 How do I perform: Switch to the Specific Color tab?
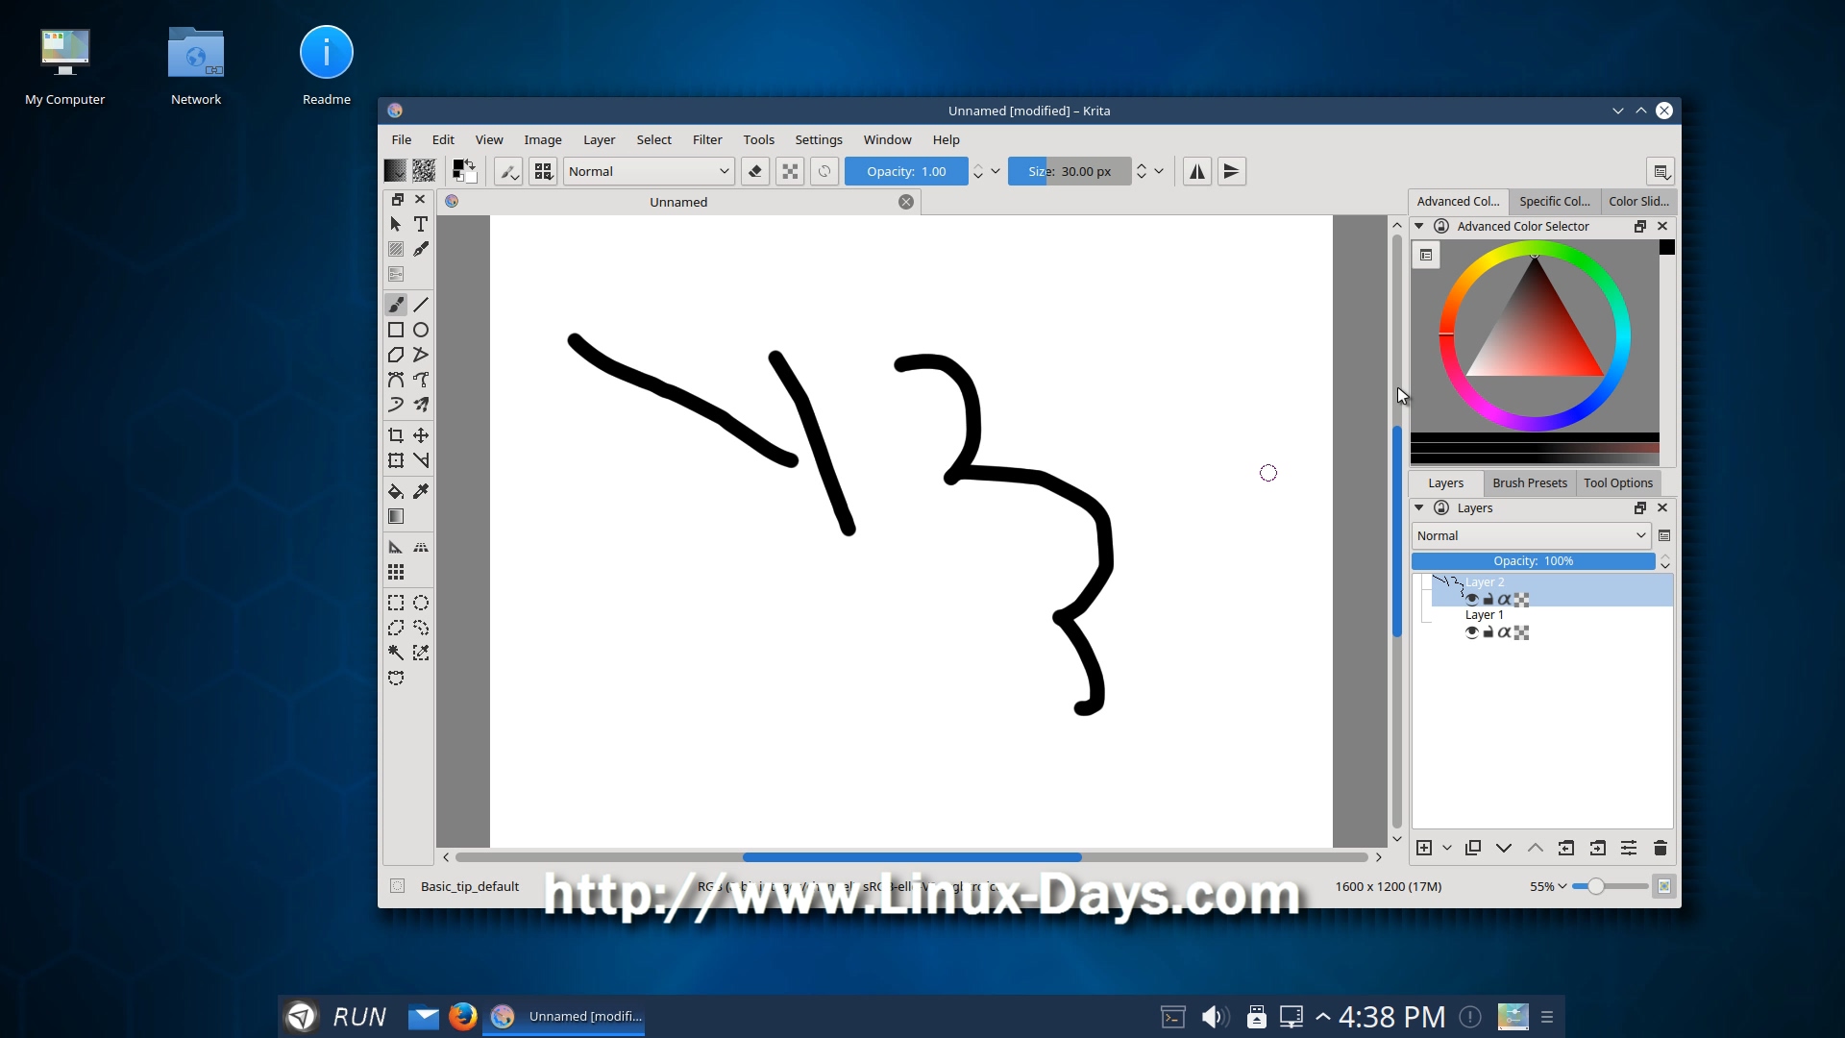pyautogui.click(x=1555, y=201)
